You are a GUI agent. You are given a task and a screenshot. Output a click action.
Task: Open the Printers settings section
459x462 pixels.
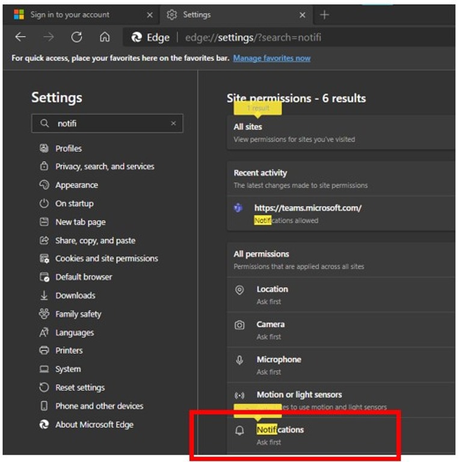pos(69,351)
